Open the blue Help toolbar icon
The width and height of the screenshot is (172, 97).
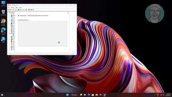tap(19, 10)
